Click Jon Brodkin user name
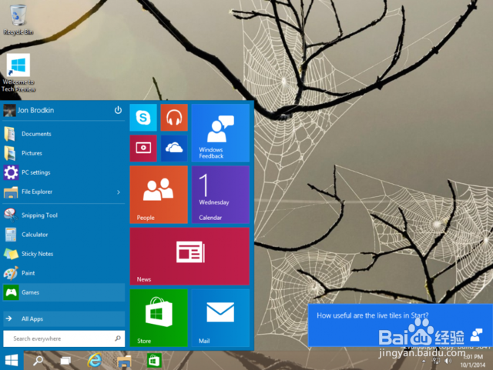 pos(36,110)
